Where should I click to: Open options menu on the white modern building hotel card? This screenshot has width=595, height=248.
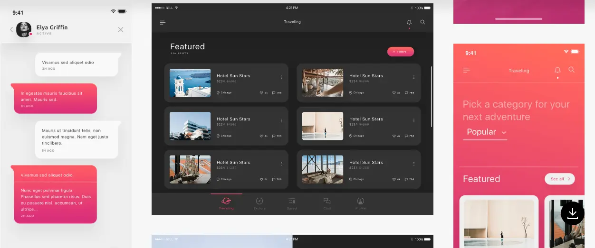click(281, 120)
